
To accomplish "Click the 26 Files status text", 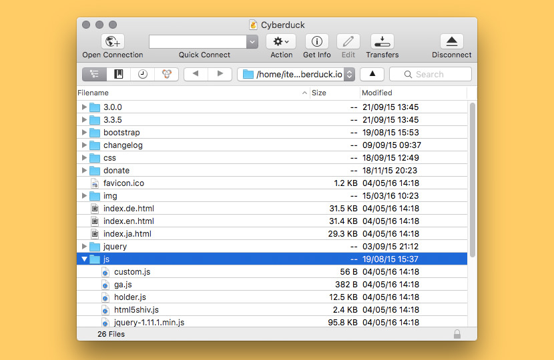I will (111, 334).
